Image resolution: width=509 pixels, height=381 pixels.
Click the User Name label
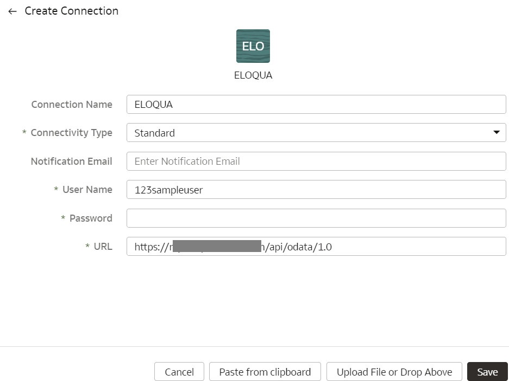click(87, 190)
